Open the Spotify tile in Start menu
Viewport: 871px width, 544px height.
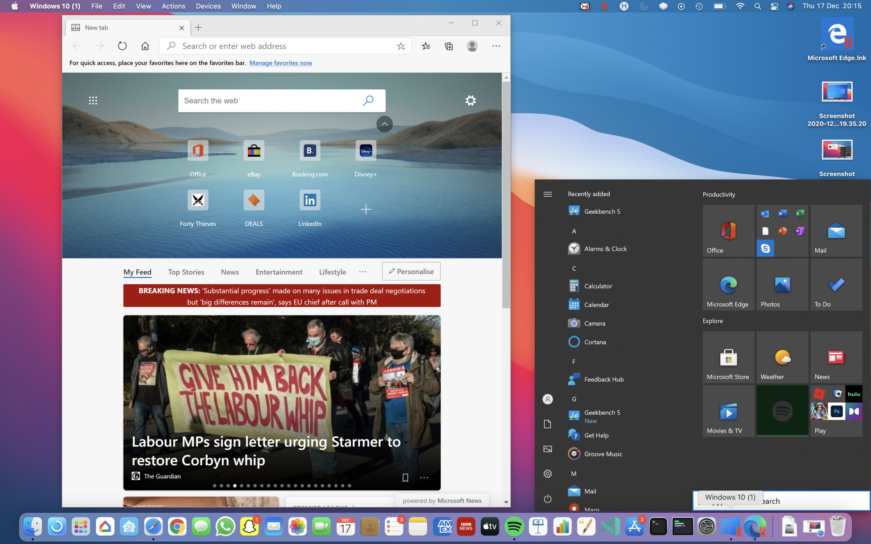coord(782,411)
